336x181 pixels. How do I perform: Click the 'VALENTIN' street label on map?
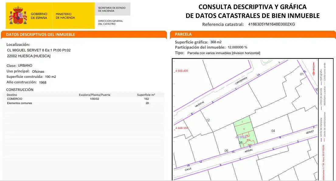(199, 104)
